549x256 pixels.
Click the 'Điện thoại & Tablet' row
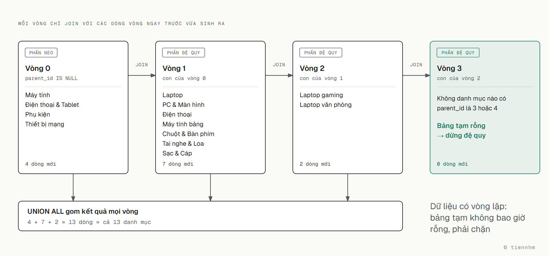tap(52, 105)
